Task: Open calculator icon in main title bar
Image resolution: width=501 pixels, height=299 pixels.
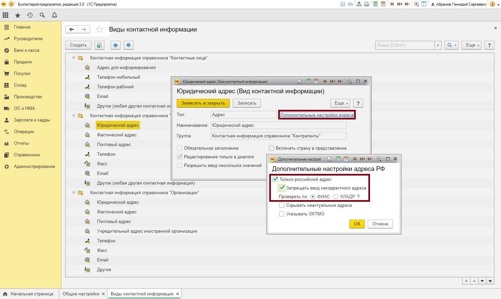Action: tap(375, 4)
